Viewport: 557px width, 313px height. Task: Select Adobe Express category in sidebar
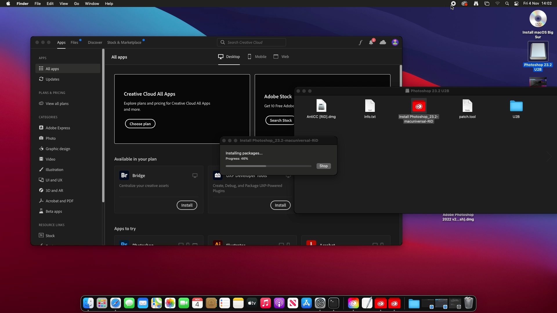[58, 128]
